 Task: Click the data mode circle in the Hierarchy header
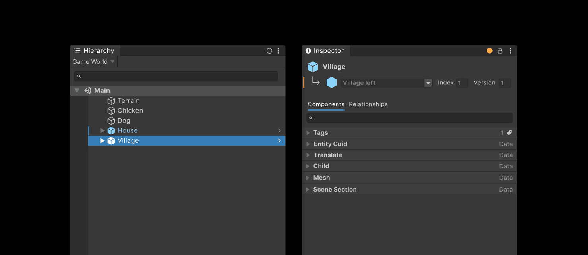coord(269,50)
